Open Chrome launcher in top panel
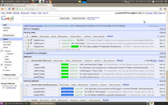 point(50,2)
